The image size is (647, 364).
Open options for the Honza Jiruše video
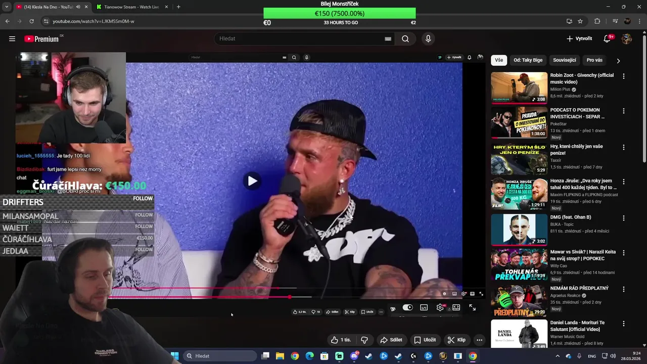pyautogui.click(x=623, y=181)
